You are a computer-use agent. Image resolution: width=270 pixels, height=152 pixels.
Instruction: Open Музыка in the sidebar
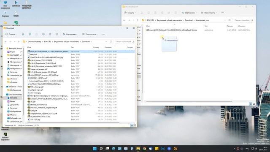click(13, 115)
